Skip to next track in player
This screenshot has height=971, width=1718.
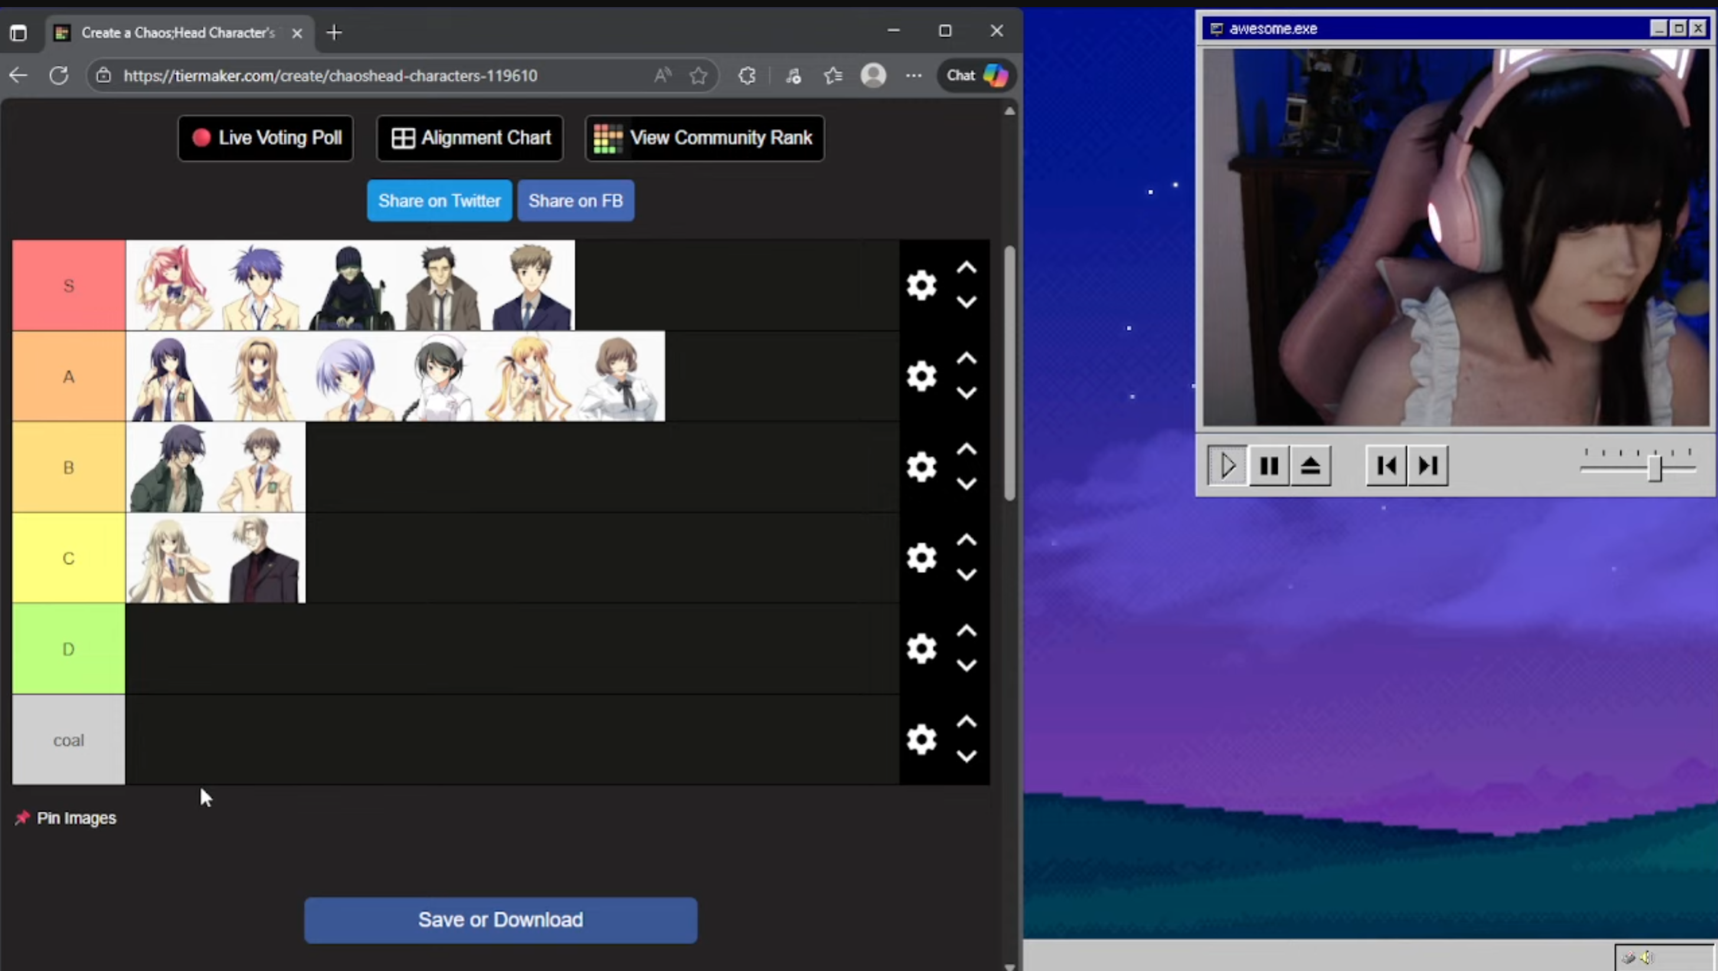click(x=1428, y=465)
